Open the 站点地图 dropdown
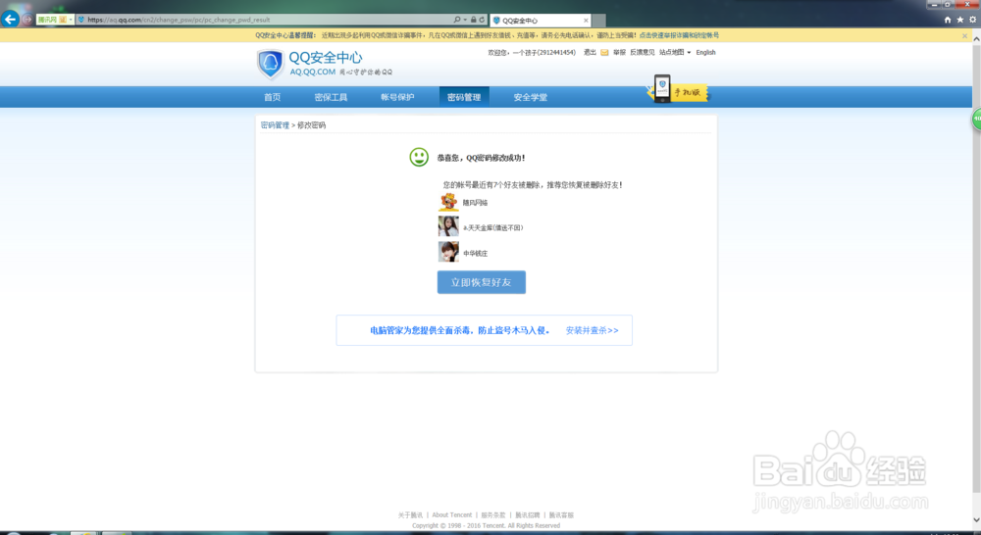The width and height of the screenshot is (981, 535). (x=675, y=53)
